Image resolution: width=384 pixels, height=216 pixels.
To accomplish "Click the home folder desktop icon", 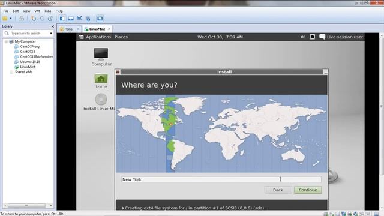I will 101,81.
